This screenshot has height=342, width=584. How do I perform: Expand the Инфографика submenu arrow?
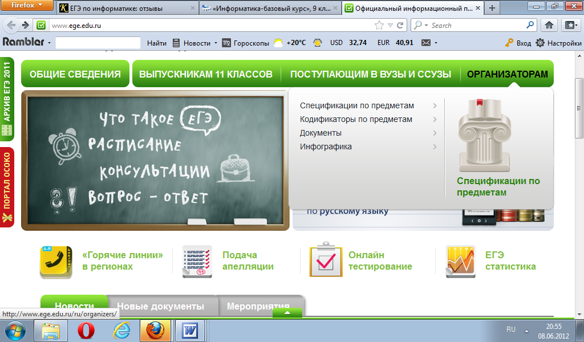(435, 146)
